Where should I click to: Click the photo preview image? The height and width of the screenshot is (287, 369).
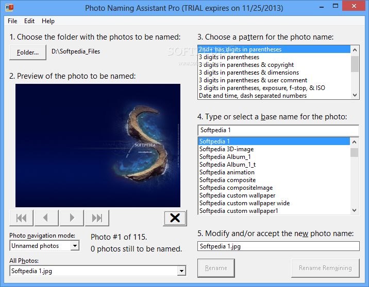tap(98, 146)
